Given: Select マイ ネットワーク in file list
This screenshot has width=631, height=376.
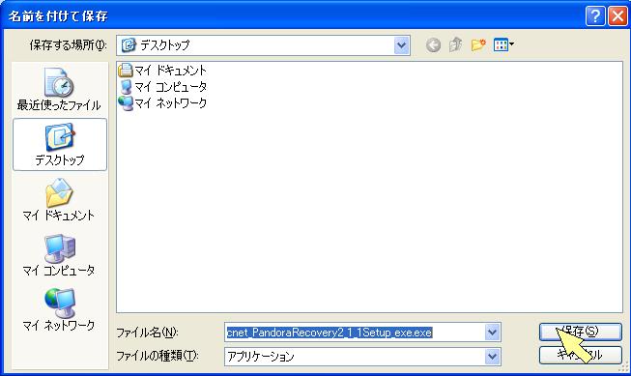Looking at the screenshot, I should pyautogui.click(x=163, y=102).
